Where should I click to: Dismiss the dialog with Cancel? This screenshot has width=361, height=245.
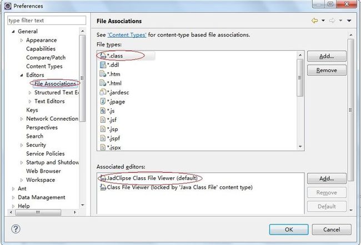332,229
